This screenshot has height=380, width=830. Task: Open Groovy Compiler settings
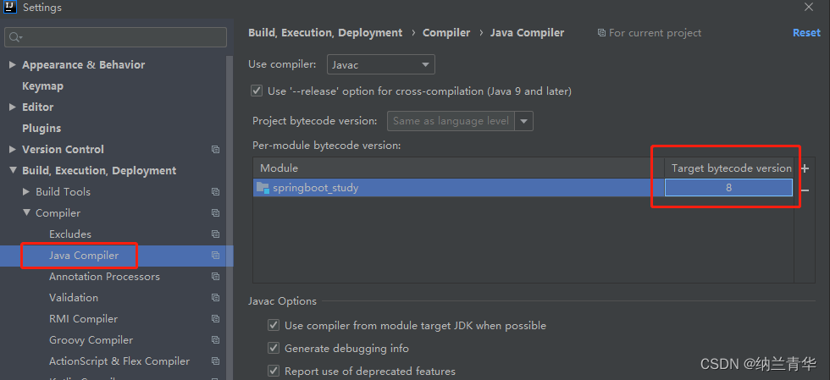(x=91, y=339)
